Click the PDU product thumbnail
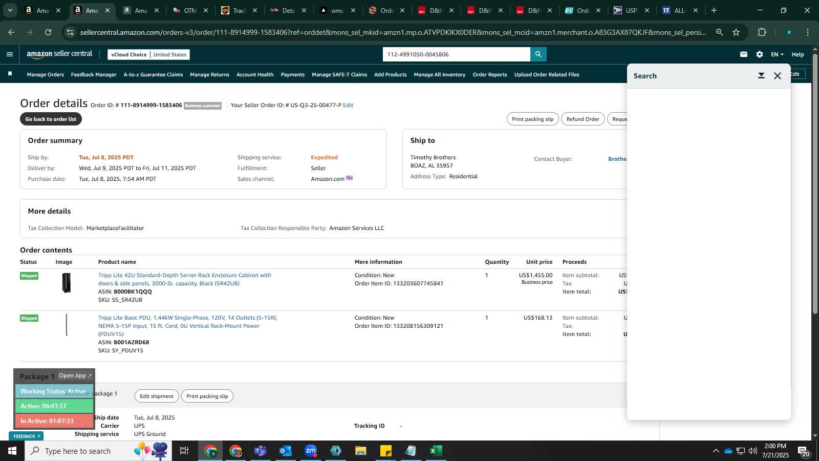 point(66,325)
